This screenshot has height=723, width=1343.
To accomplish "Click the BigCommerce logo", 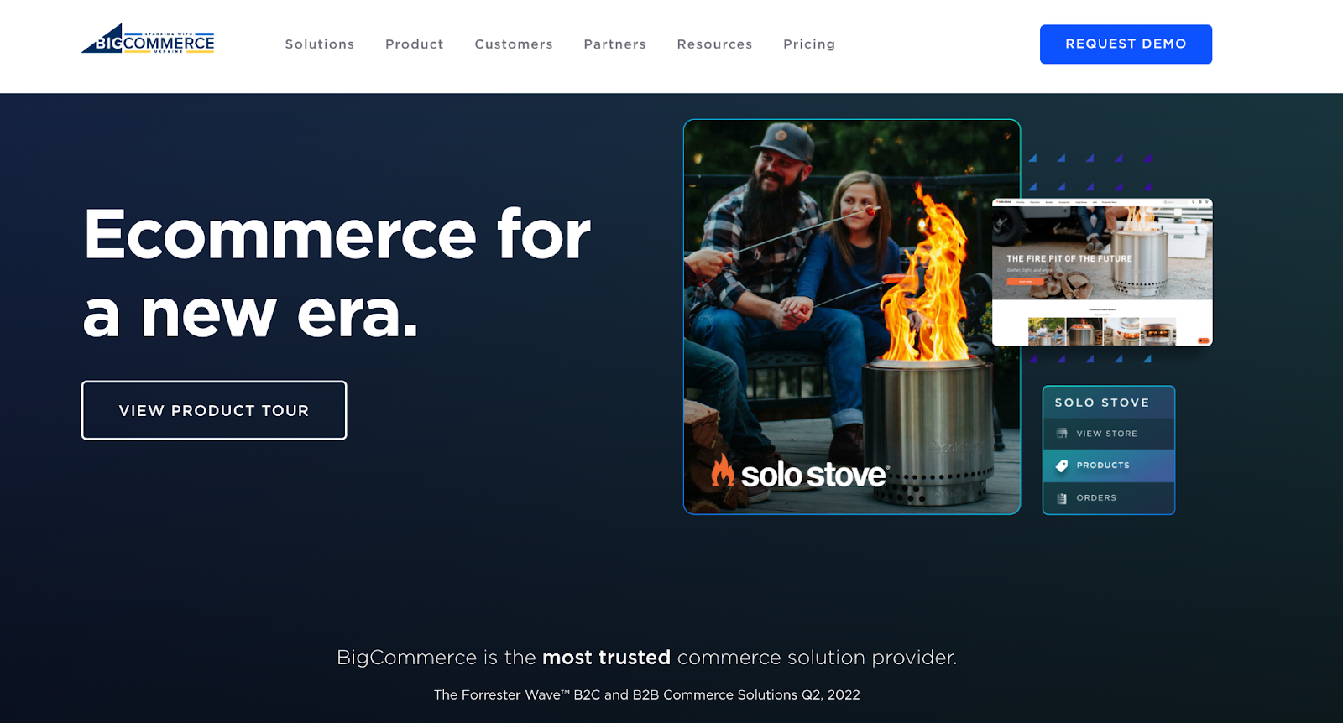I will click(x=148, y=39).
